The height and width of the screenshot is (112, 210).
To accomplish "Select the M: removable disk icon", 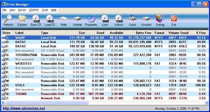I will (x=4, y=81).
